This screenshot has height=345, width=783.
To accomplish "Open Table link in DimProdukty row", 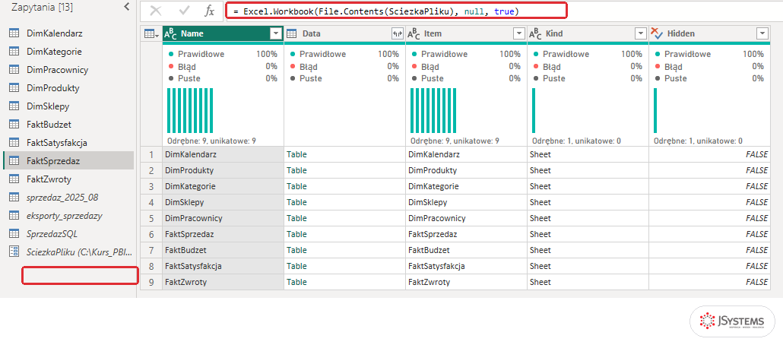I will click(x=296, y=170).
